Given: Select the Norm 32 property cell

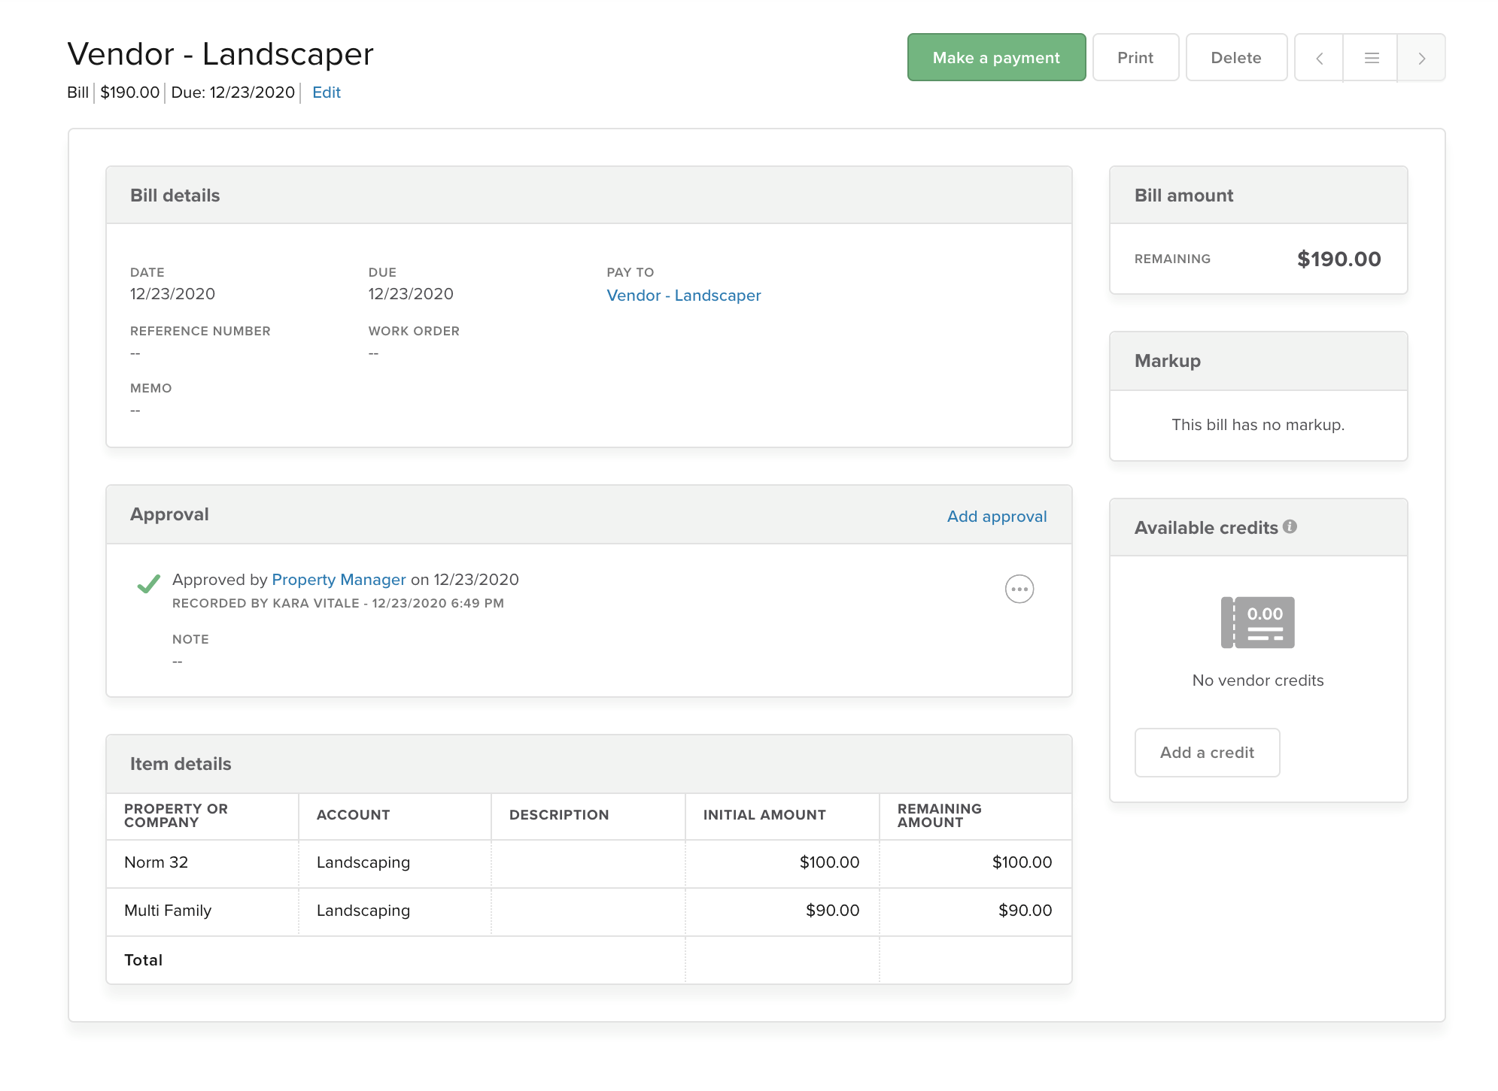Looking at the screenshot, I should [x=202, y=862].
